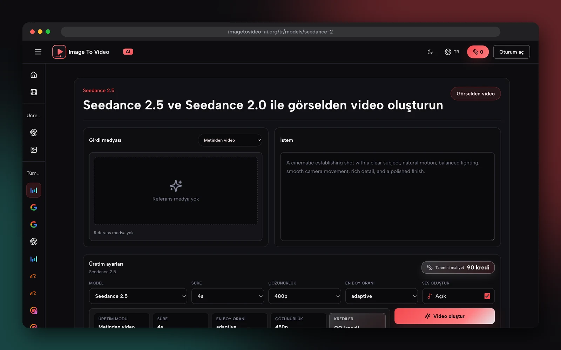Open the 4s duration dropdown
Image resolution: width=561 pixels, height=350 pixels.
click(228, 296)
